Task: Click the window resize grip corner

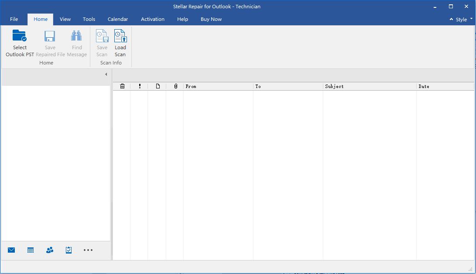Action: [470, 269]
